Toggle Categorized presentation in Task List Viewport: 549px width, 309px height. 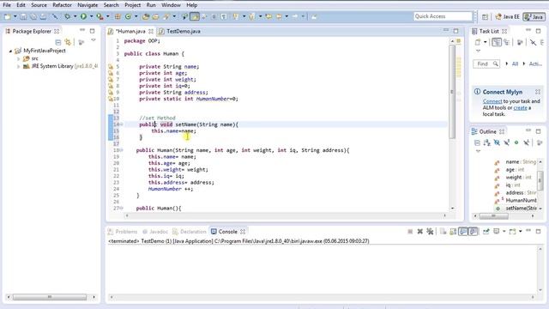497,42
